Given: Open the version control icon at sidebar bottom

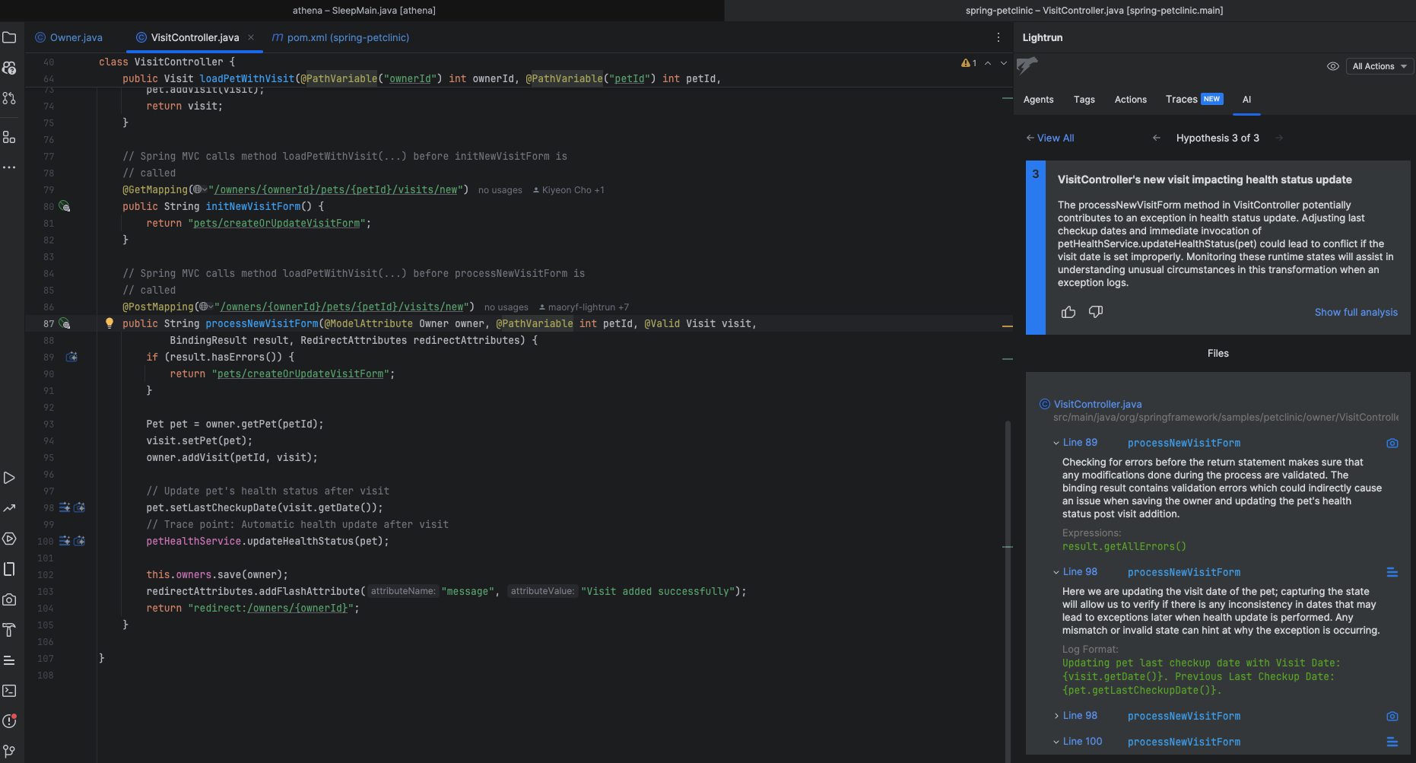Looking at the screenshot, I should point(9,751).
